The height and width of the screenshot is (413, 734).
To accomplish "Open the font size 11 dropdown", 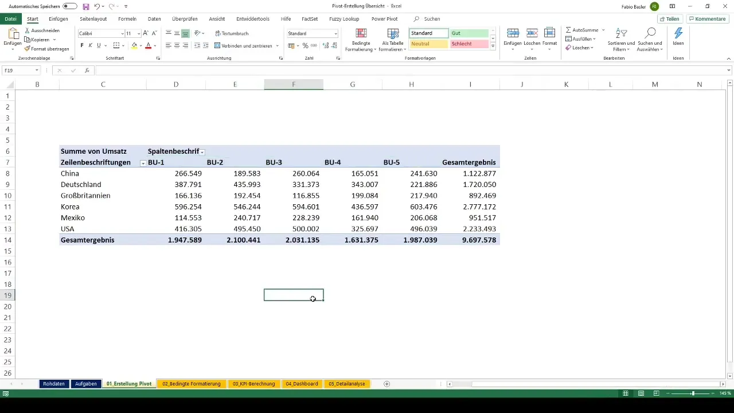I will (138, 34).
